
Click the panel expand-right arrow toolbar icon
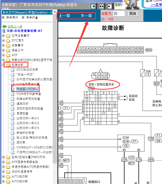pos(93,6)
